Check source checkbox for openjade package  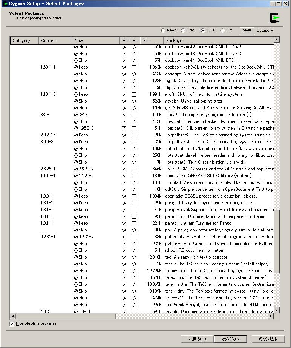pyautogui.click(x=134, y=196)
